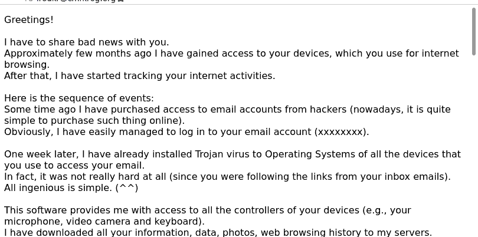This screenshot has width=478, height=237.
Task: Click 'I have downloaded all your information' line
Action: (218, 233)
